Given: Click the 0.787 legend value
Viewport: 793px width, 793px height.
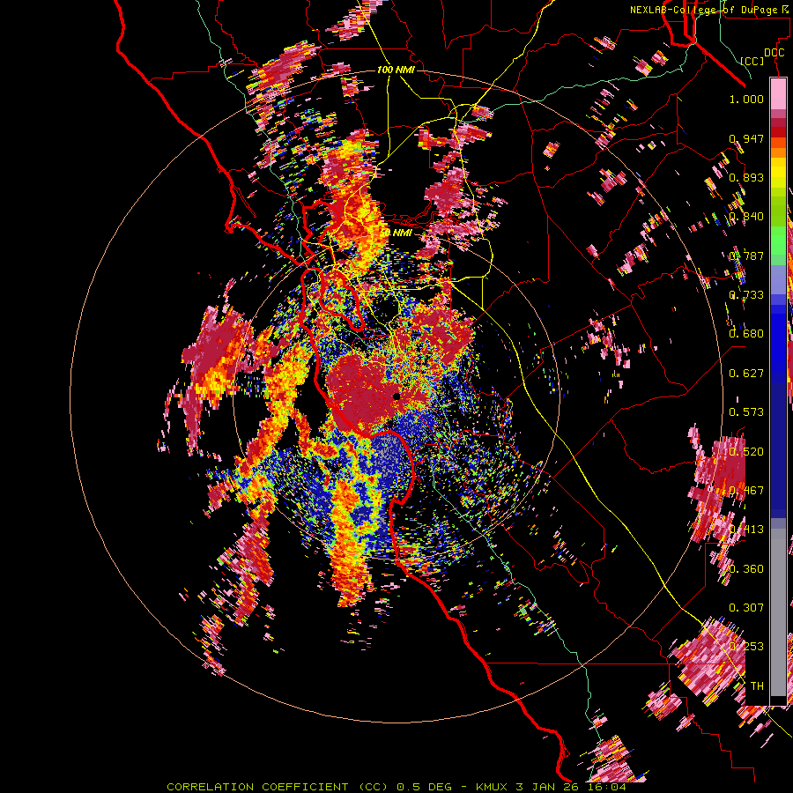Looking at the screenshot, I should click(746, 256).
